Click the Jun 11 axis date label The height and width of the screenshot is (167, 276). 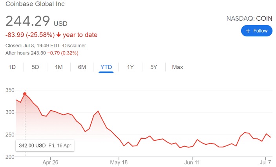tap(192, 162)
